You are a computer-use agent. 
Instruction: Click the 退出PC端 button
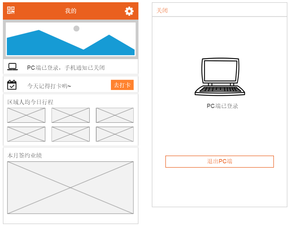220,161
